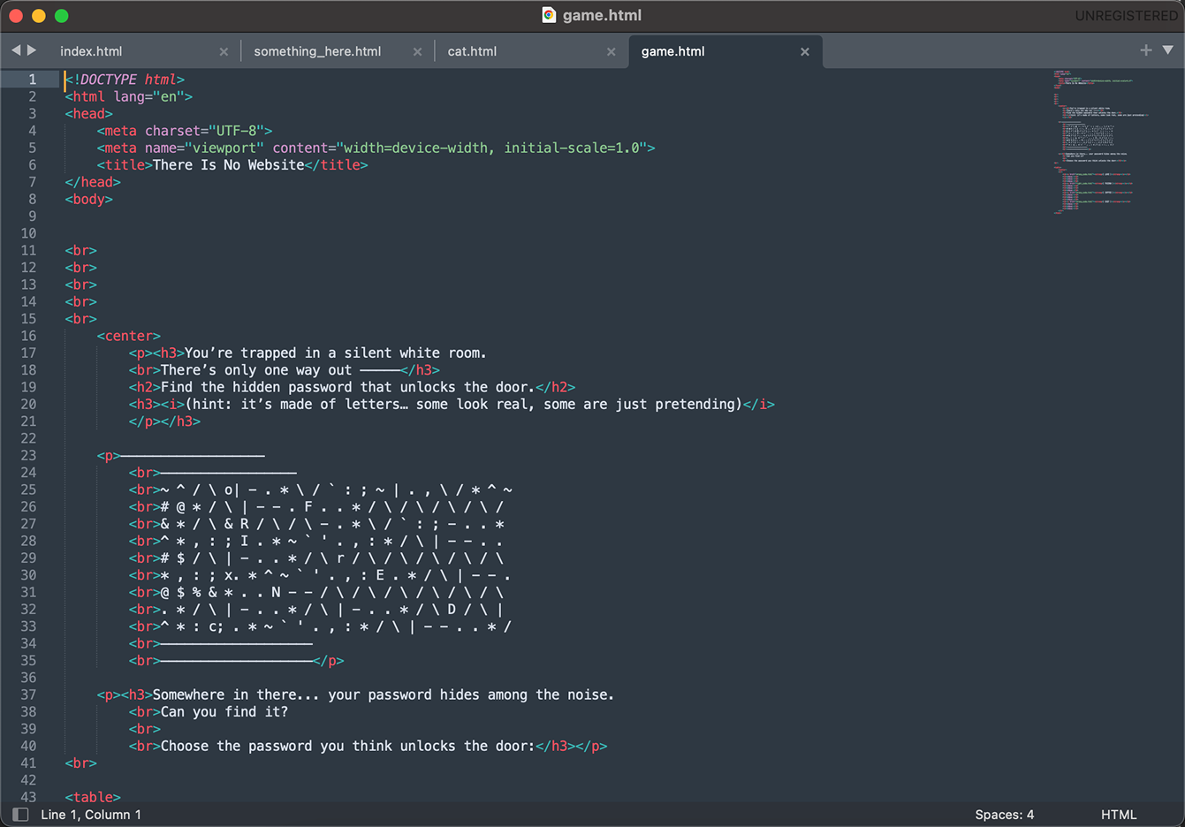Viewport: 1185px width, 827px height.
Task: Open the Spaces: 4 indentation menu
Action: point(1004,815)
